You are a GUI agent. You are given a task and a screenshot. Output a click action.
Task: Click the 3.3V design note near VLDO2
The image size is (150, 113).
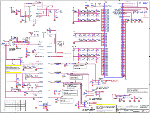pyautogui.click(x=66, y=101)
